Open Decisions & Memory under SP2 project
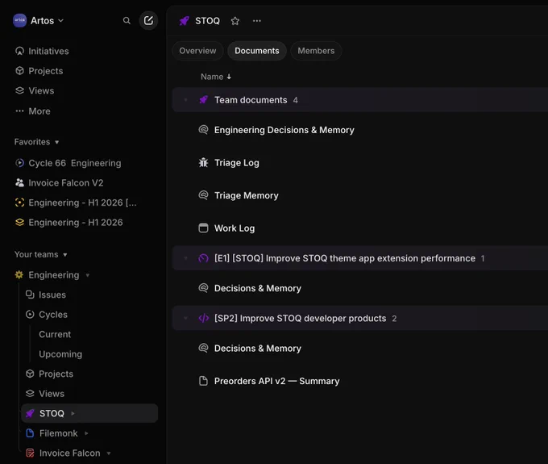548x464 pixels. tap(258, 348)
